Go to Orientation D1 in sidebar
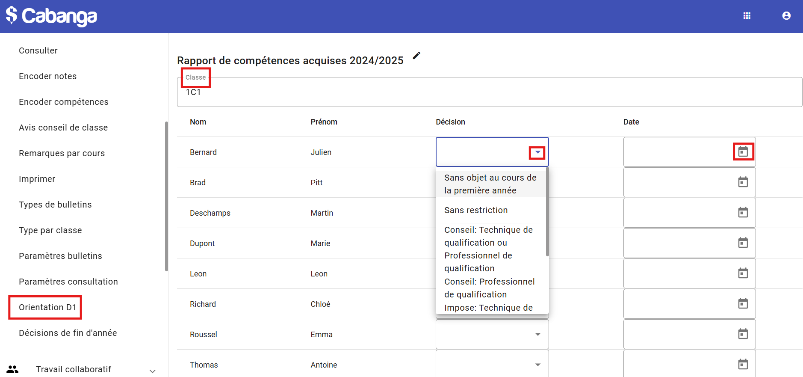Viewport: 803px width, 377px height. [x=47, y=307]
